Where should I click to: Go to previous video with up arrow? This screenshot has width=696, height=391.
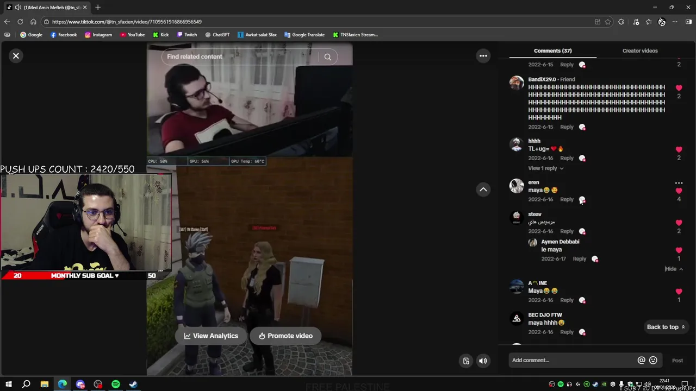point(483,189)
